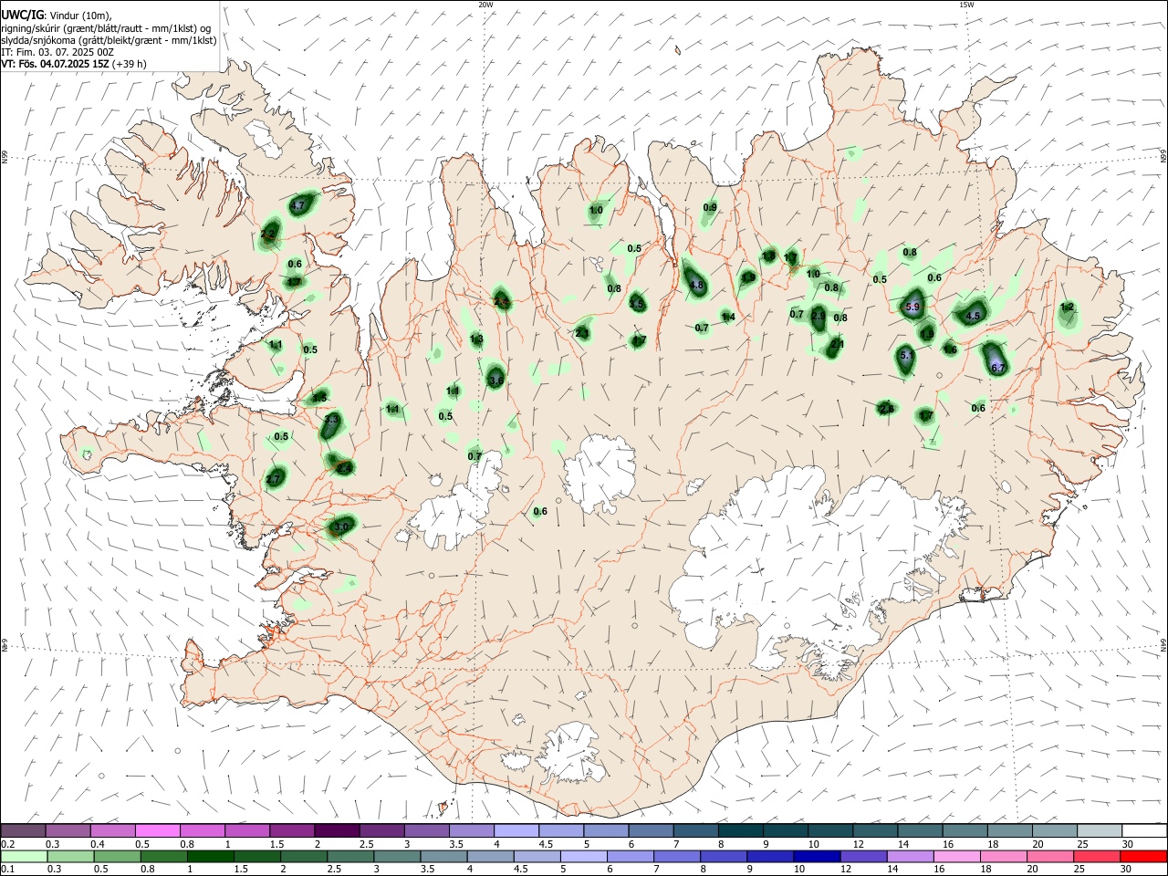Click the VT valid time line
This screenshot has height=876, width=1168.
pyautogui.click(x=73, y=64)
